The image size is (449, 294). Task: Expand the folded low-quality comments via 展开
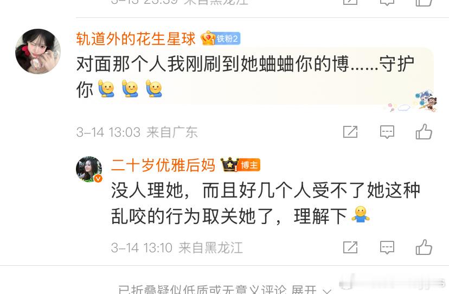[x=304, y=290]
